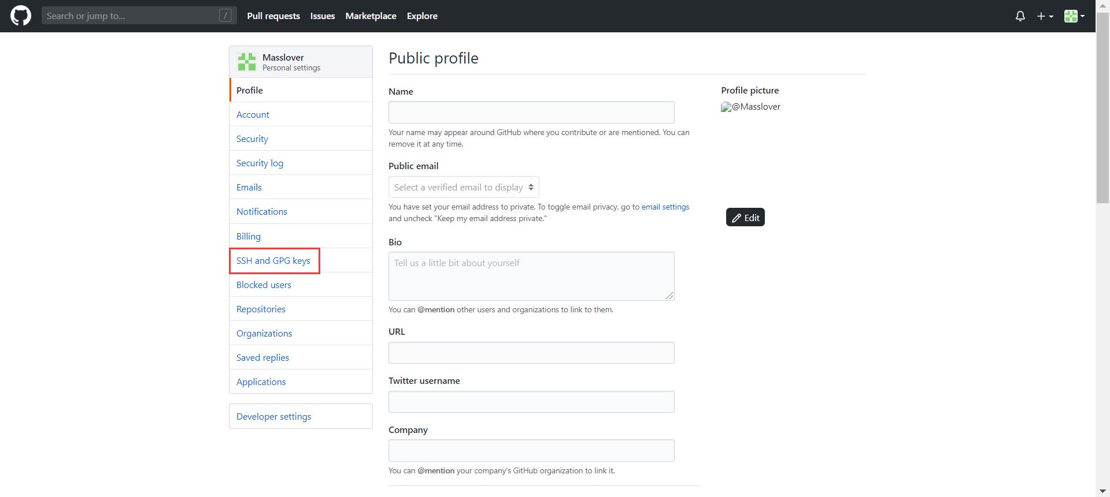
Task: Open Marketplace in the header
Action: click(371, 16)
